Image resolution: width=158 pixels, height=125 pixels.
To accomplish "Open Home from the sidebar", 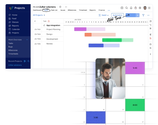I will pos(13,15).
